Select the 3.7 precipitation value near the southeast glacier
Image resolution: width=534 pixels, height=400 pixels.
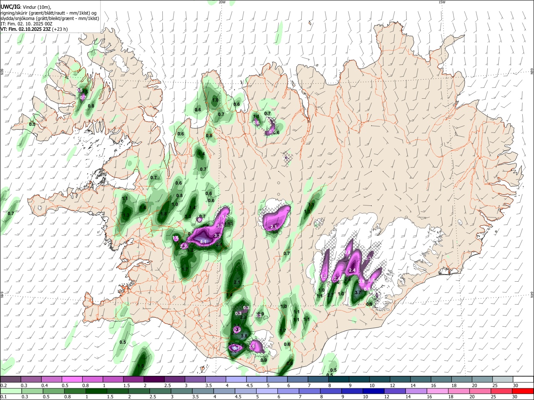[358, 292]
